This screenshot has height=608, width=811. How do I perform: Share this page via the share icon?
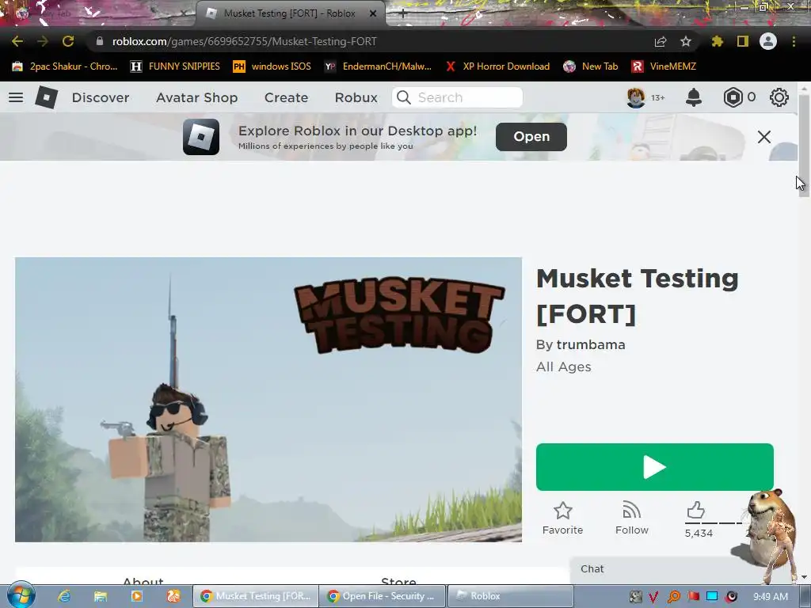tap(661, 41)
